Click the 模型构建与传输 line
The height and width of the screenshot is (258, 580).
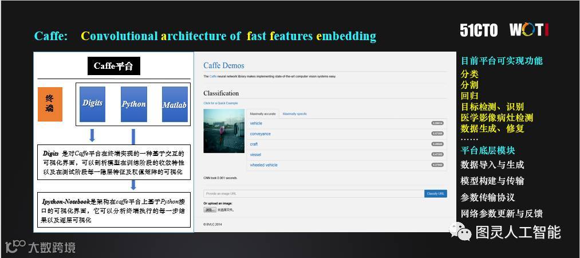[x=492, y=181]
